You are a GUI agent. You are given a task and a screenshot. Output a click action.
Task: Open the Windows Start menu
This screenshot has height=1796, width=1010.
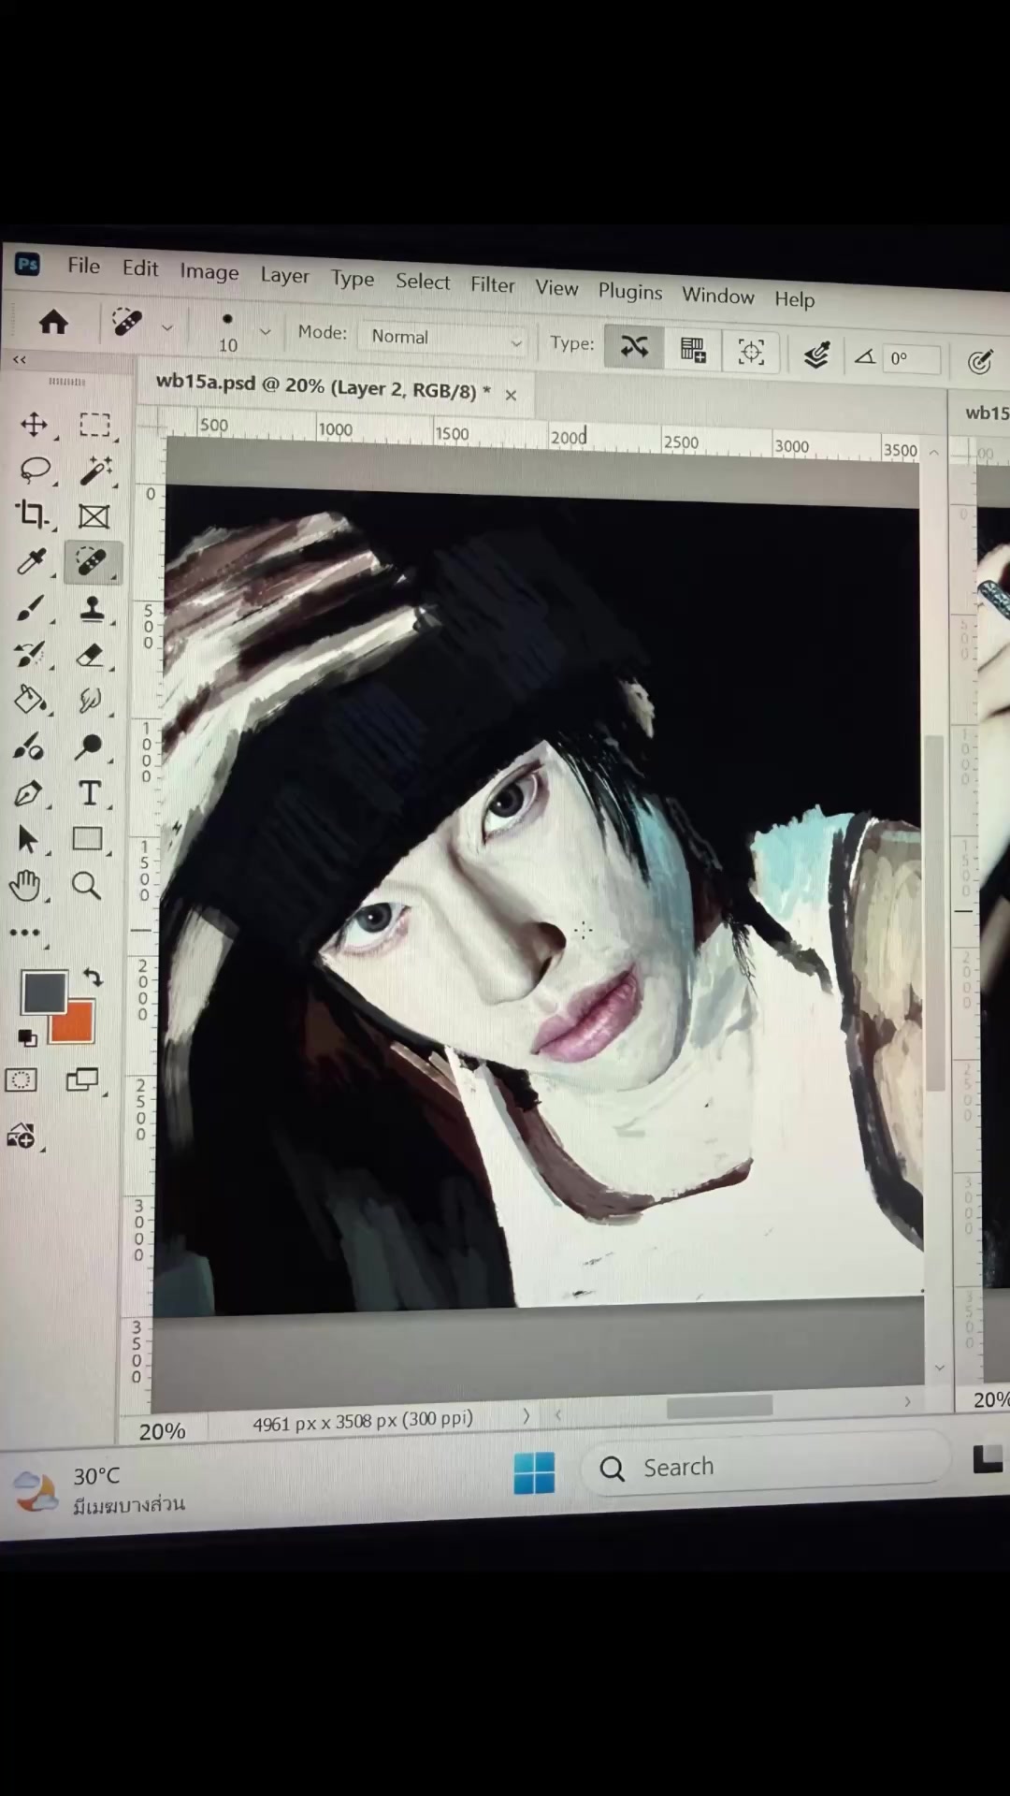pos(534,1473)
